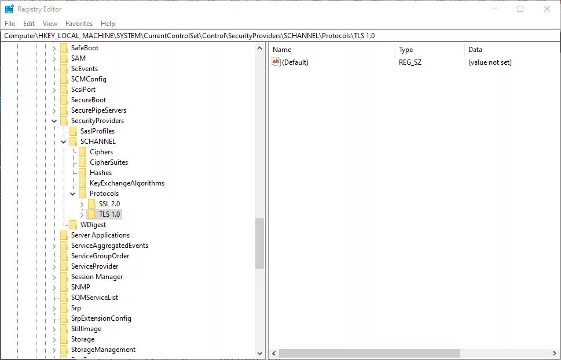Expand the Session Manager key
This screenshot has height=360, width=561.
point(54,277)
